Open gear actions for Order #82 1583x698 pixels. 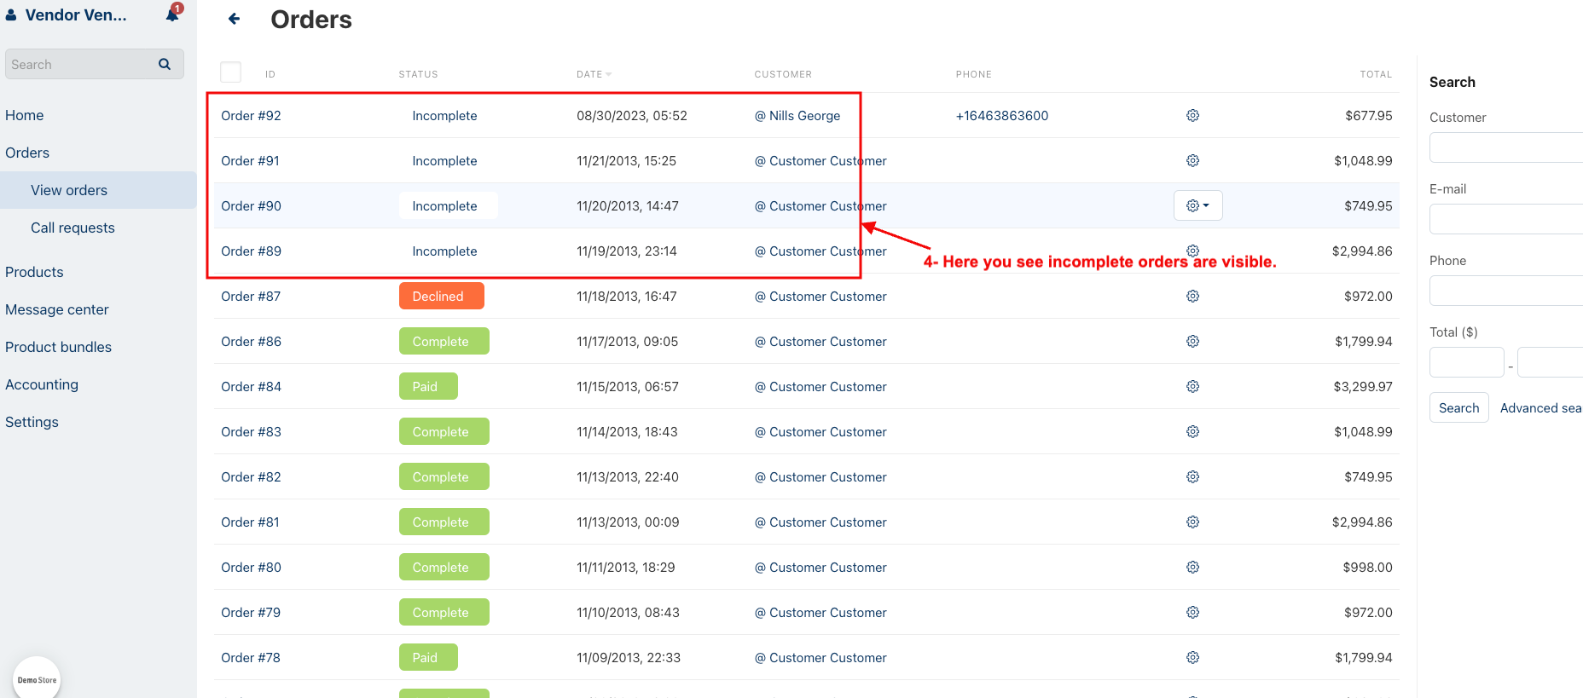[x=1192, y=476]
